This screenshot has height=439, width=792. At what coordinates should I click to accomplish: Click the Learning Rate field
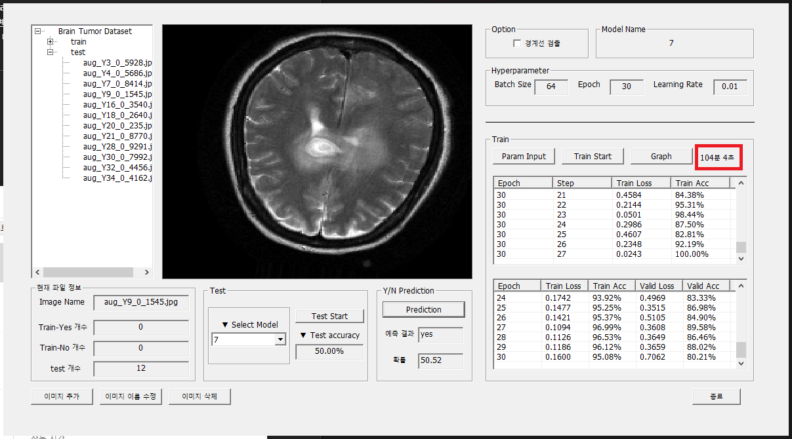[730, 86]
